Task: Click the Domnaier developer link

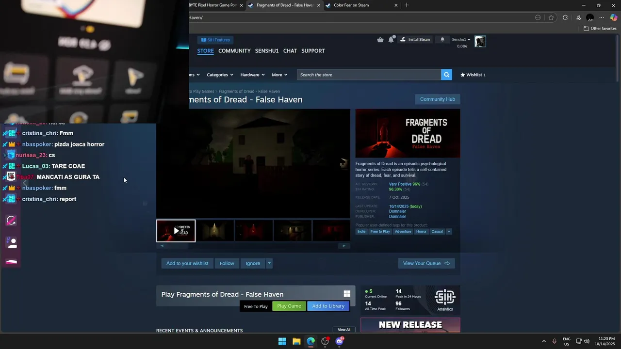Action: [x=397, y=211]
